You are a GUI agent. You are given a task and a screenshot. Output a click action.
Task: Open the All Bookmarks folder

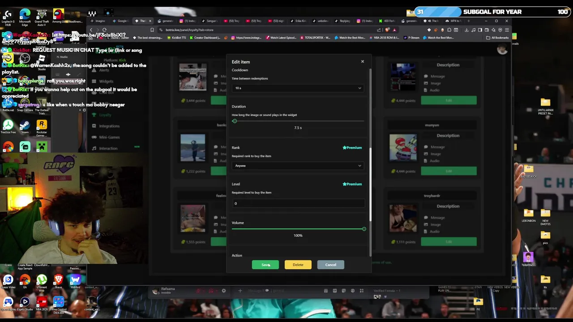click(497, 38)
